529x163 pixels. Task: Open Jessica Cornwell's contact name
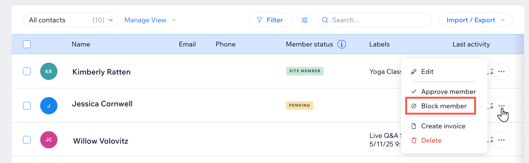coord(102,104)
